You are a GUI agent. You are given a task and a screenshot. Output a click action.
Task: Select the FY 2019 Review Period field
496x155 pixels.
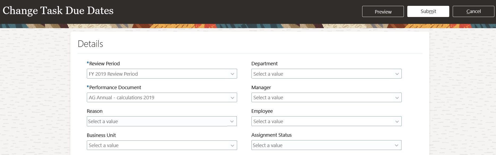pos(162,74)
